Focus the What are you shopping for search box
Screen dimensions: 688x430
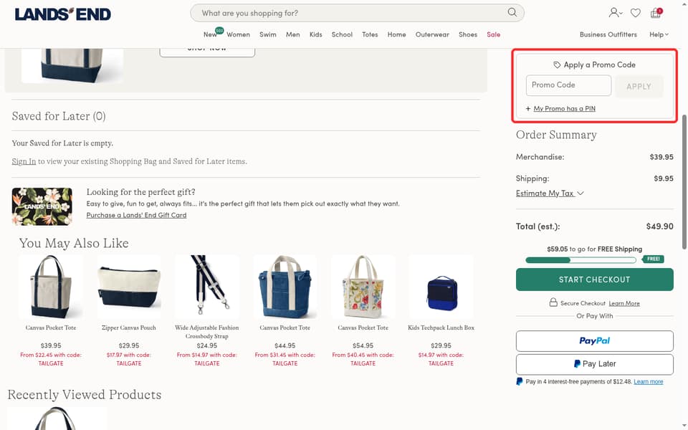click(x=357, y=13)
